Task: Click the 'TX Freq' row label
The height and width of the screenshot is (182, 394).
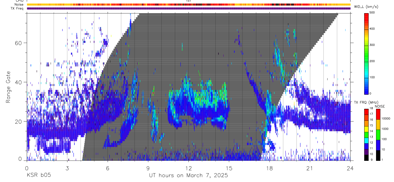Action: [x=17, y=8]
